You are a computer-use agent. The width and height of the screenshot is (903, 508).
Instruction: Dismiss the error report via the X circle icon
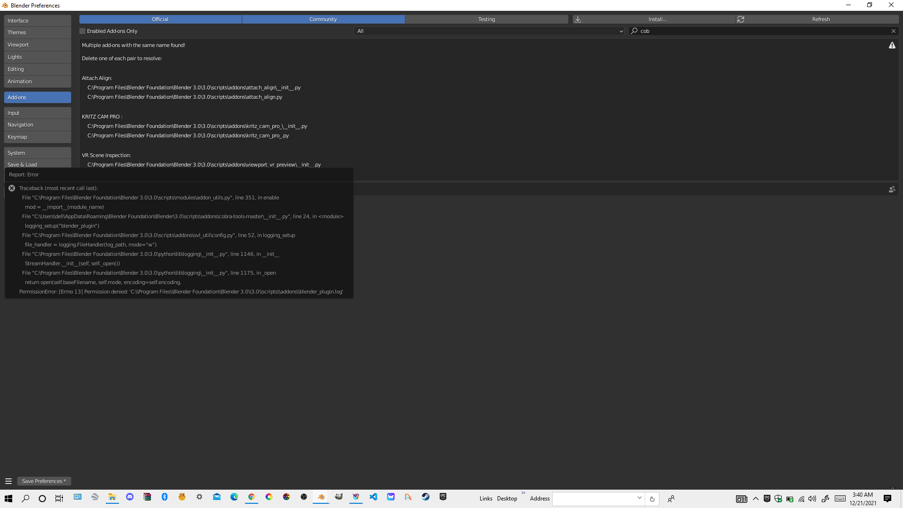pyautogui.click(x=11, y=188)
